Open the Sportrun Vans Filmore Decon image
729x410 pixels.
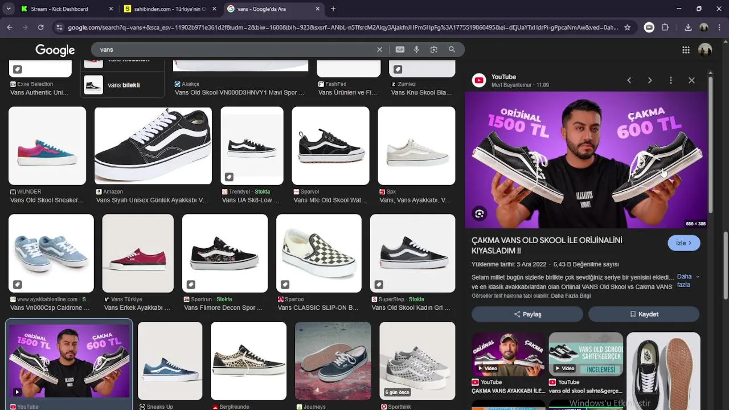(225, 253)
